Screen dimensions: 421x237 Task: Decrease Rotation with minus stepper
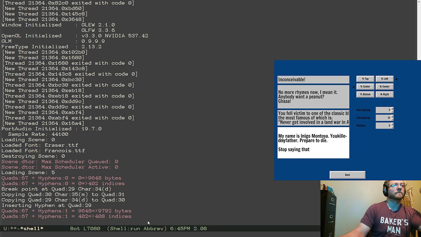point(392,127)
